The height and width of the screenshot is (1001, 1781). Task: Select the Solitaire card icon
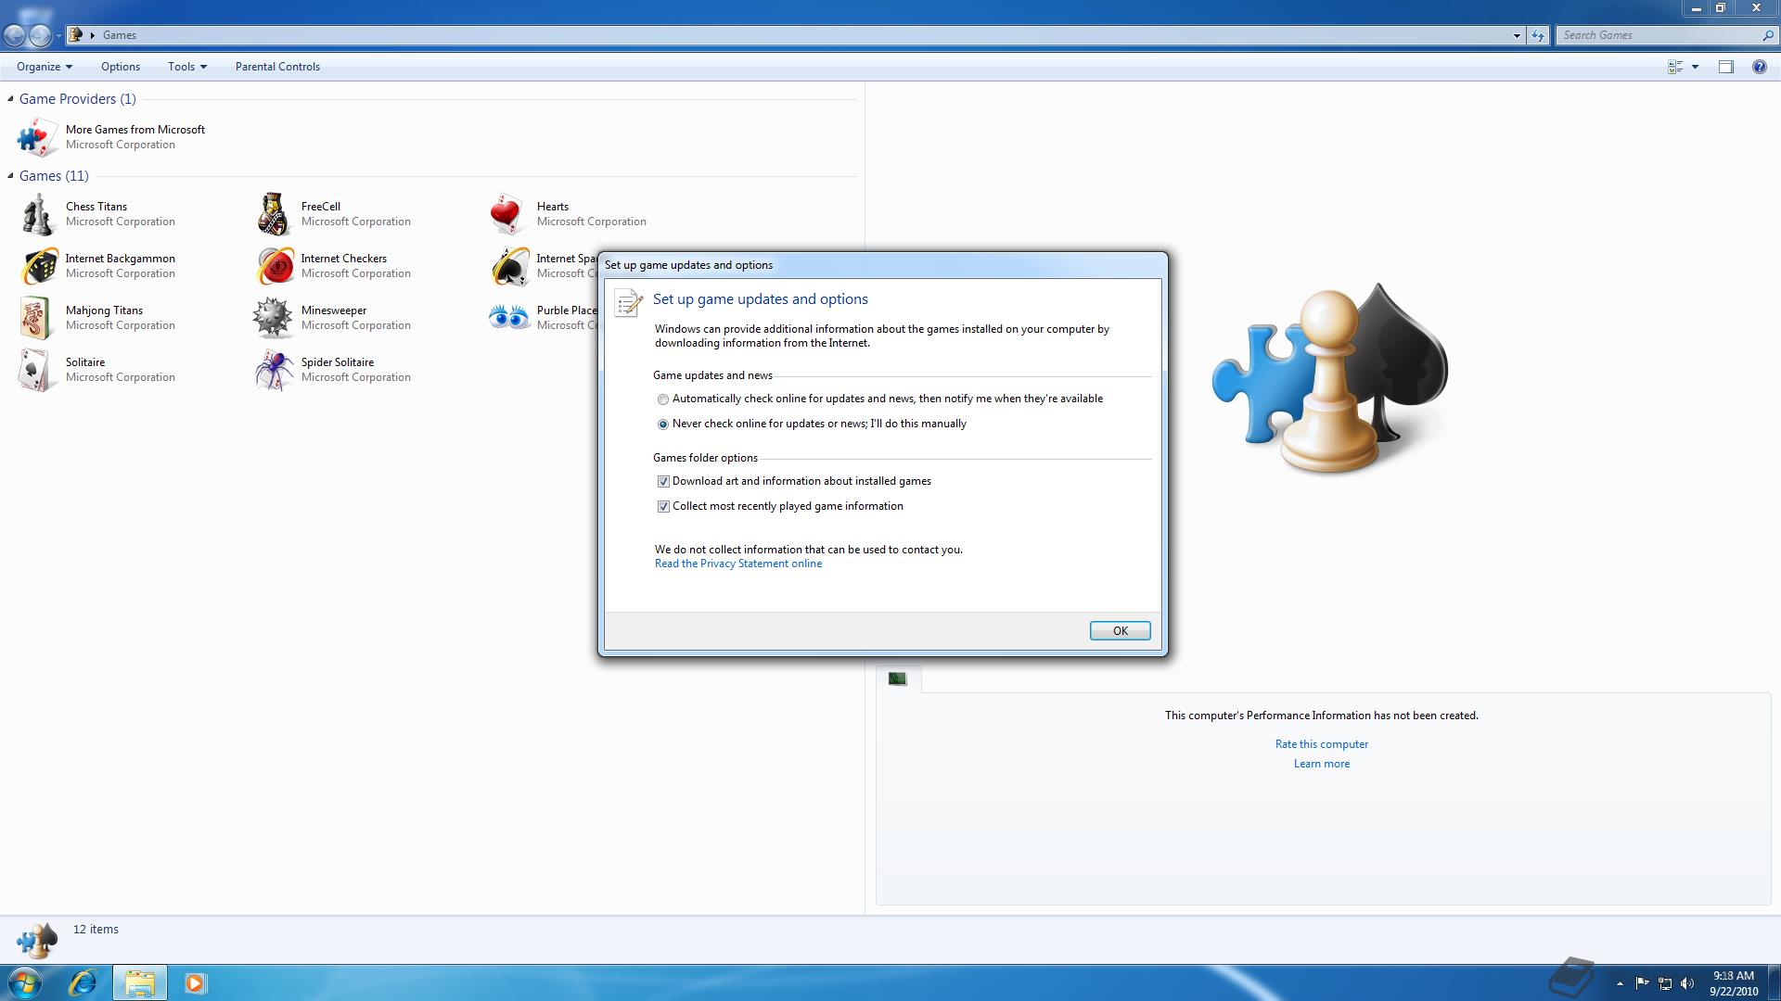(x=37, y=370)
